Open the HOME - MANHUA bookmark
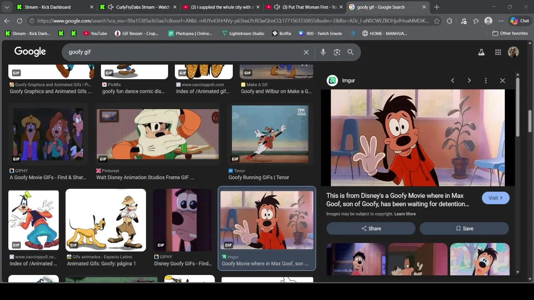This screenshot has height=300, width=534. coord(384,33)
